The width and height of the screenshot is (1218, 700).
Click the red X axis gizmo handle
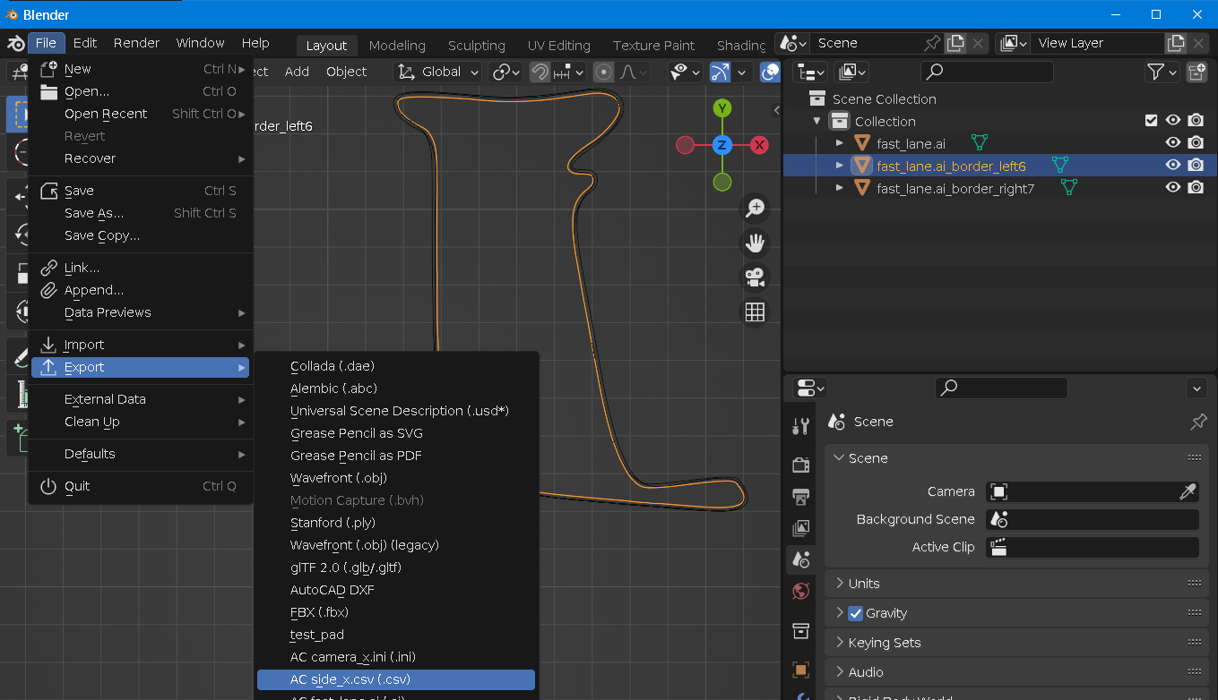click(x=759, y=145)
